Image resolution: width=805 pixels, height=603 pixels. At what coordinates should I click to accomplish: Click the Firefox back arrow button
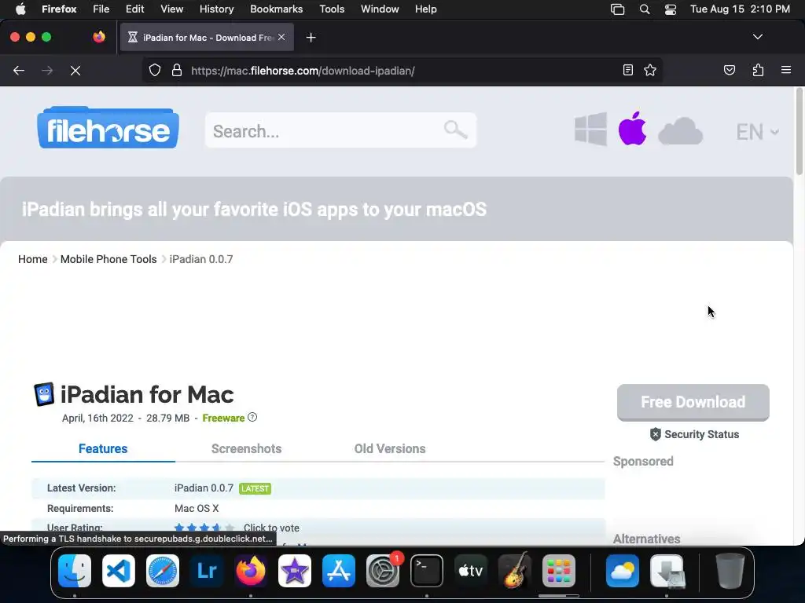(19, 71)
